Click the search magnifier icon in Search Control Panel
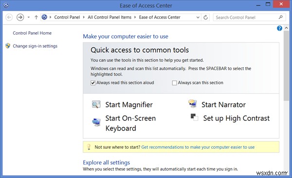Image resolution: width=292 pixels, height=178 pixels. tap(281, 18)
